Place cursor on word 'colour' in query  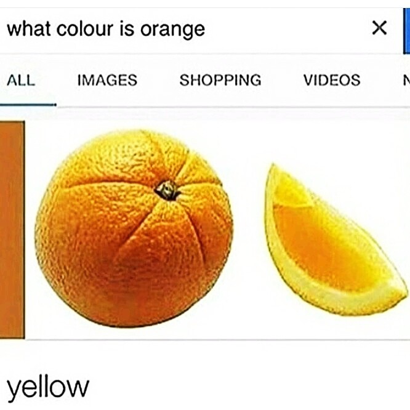[x=85, y=29]
